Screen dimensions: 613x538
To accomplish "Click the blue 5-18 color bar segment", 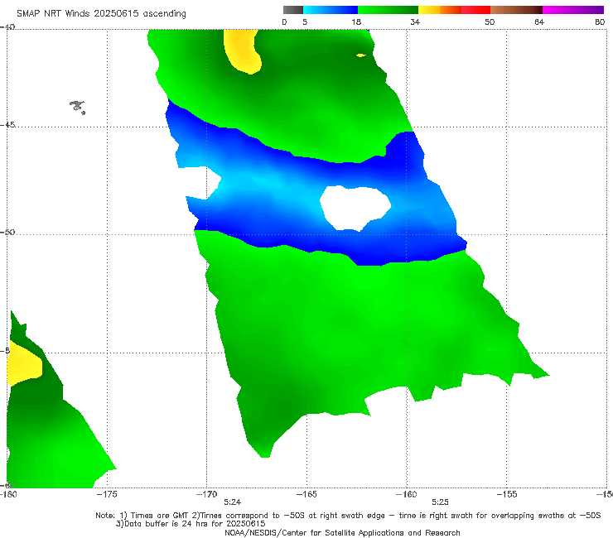I will [x=331, y=10].
